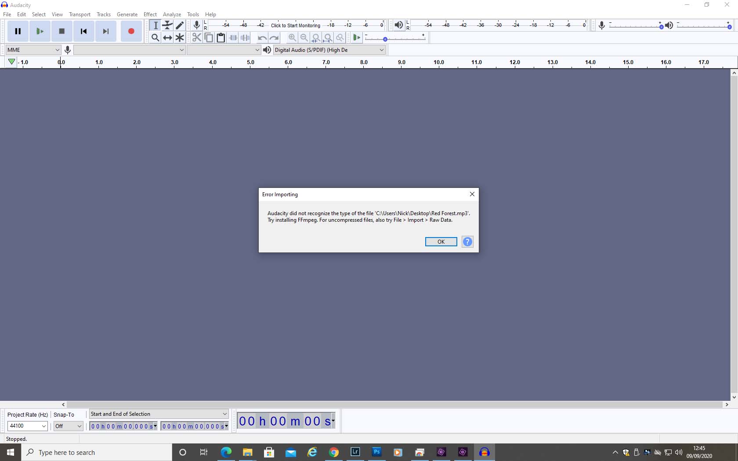The height and width of the screenshot is (461, 738).
Task: Click the playback meter speaker icon
Action: [398, 25]
